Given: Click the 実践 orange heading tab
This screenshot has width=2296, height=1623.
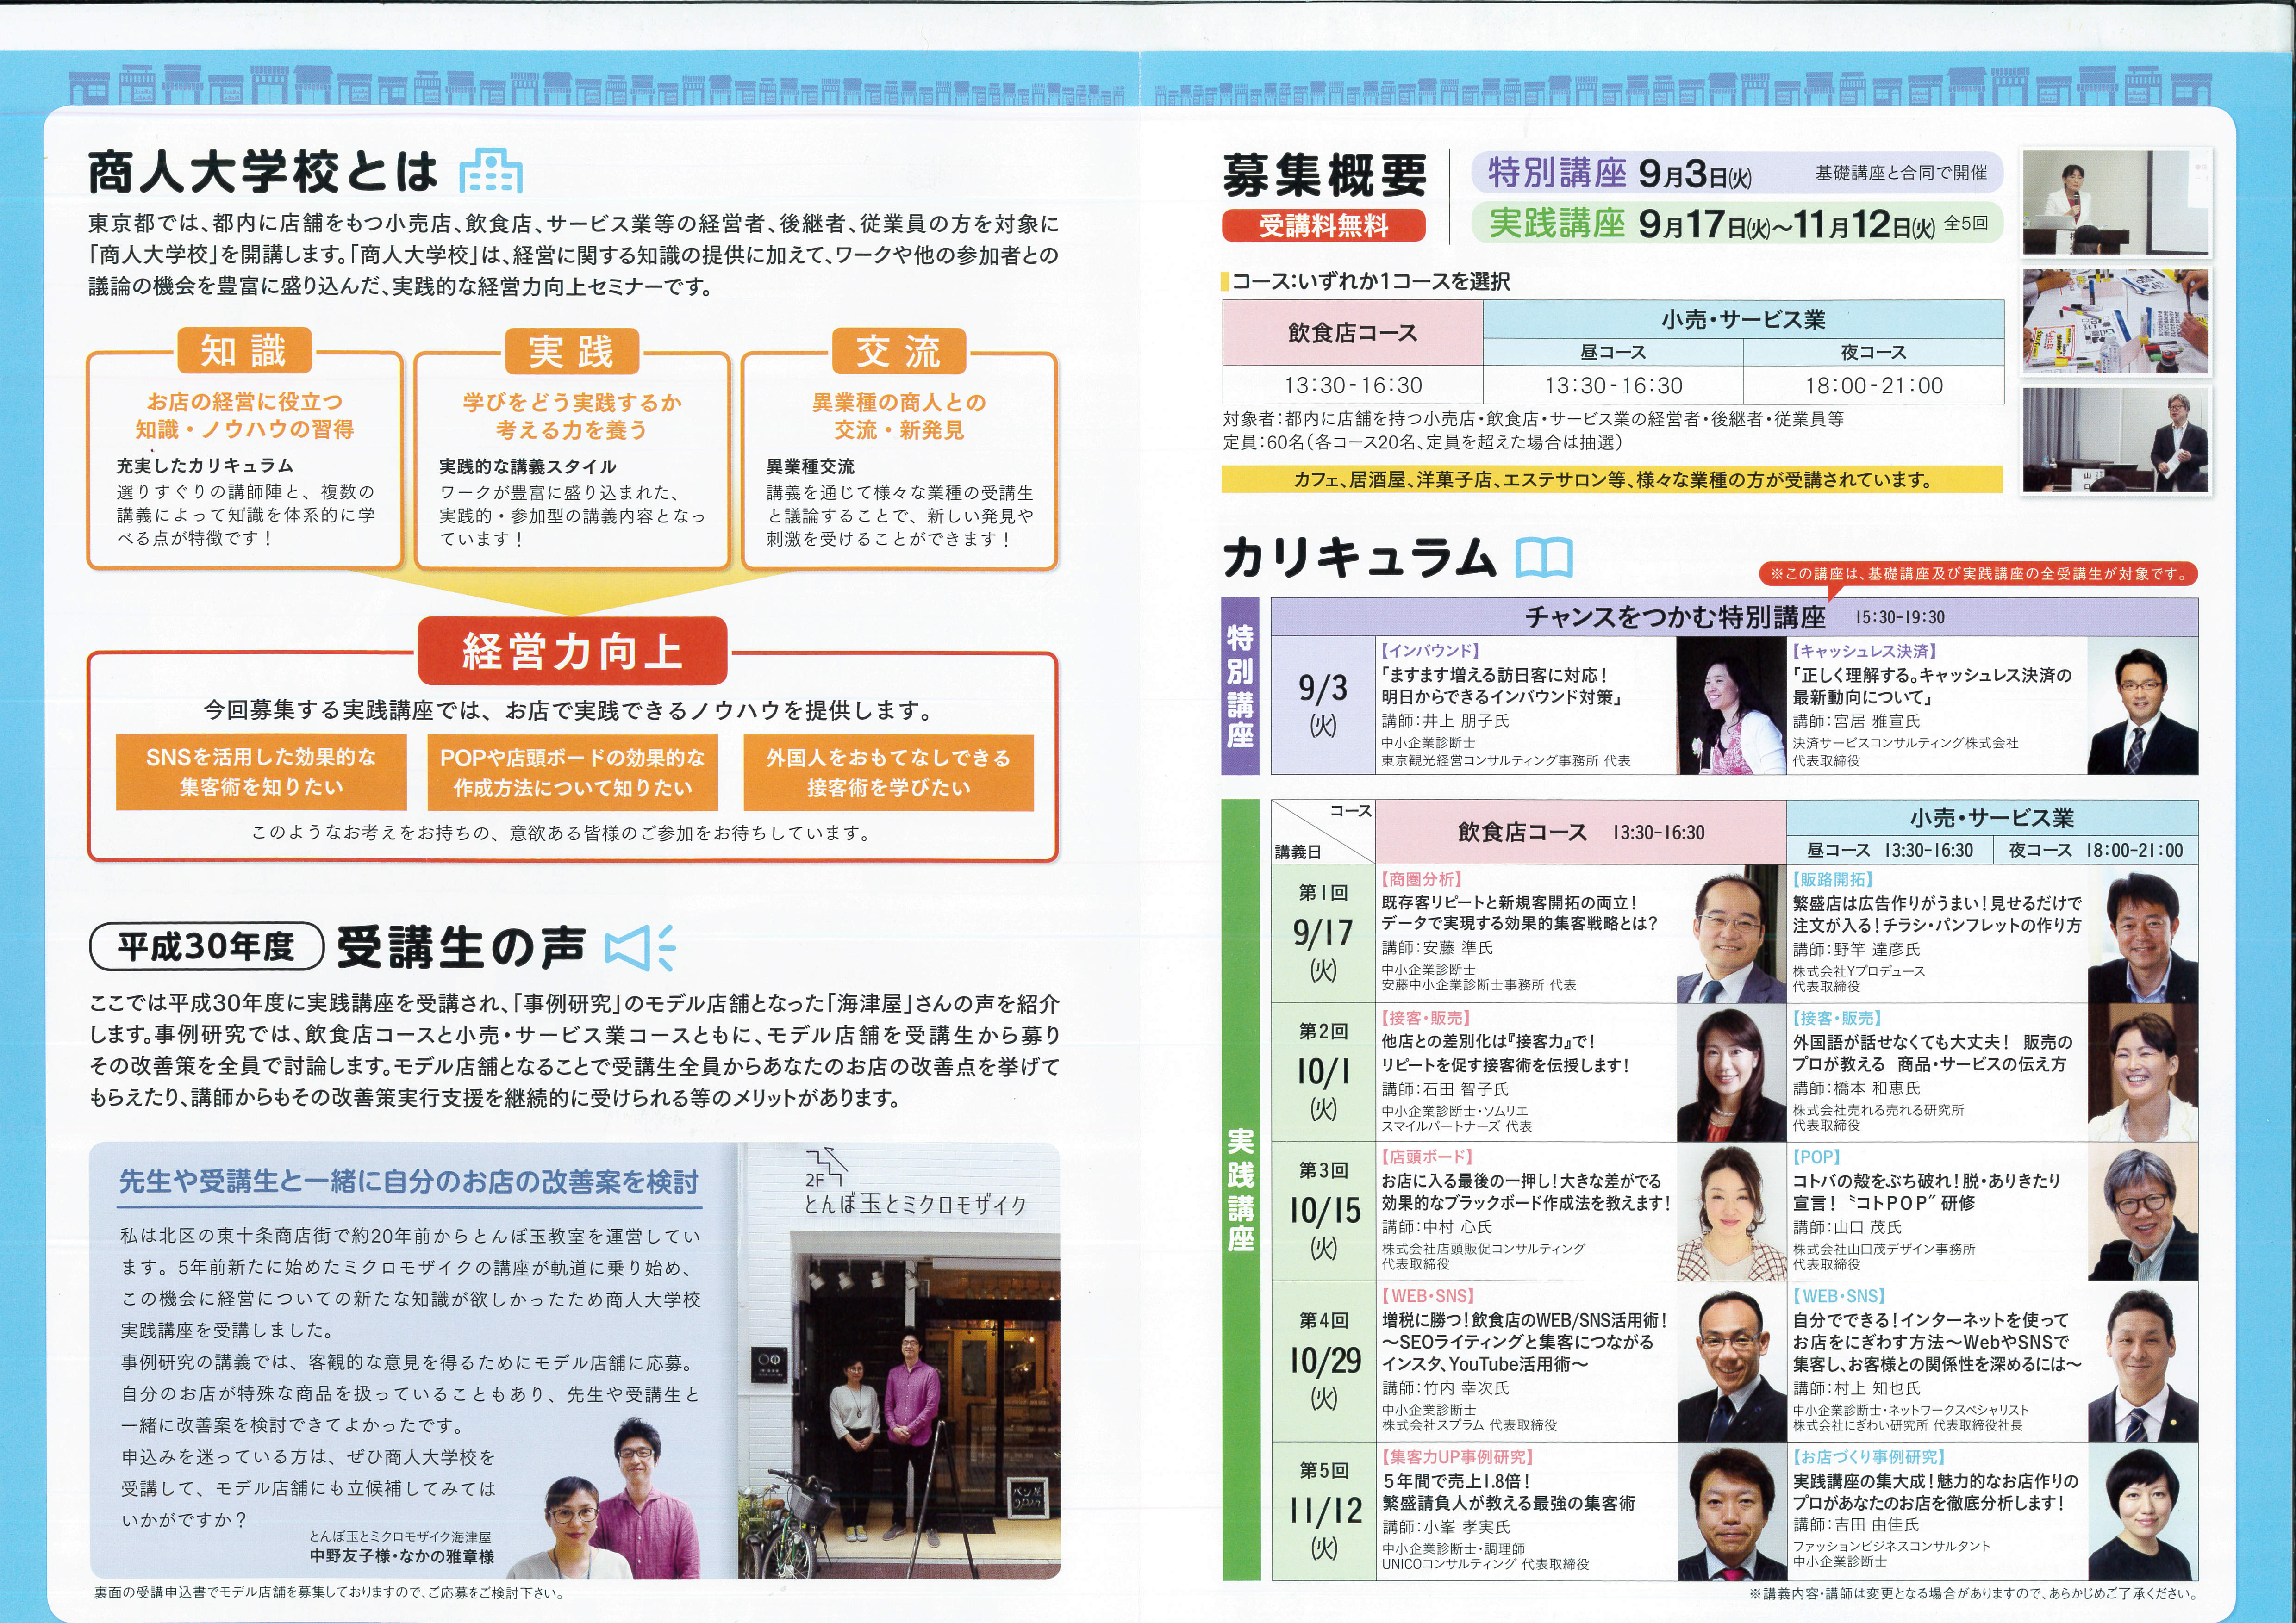Looking at the screenshot, I should 571,351.
